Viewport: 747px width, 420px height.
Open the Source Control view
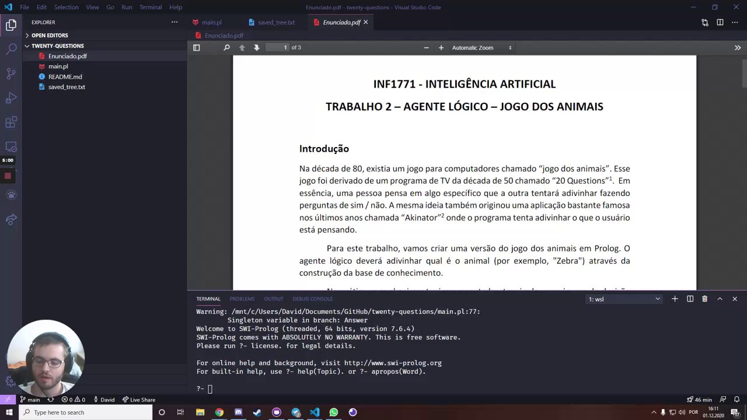click(x=11, y=73)
